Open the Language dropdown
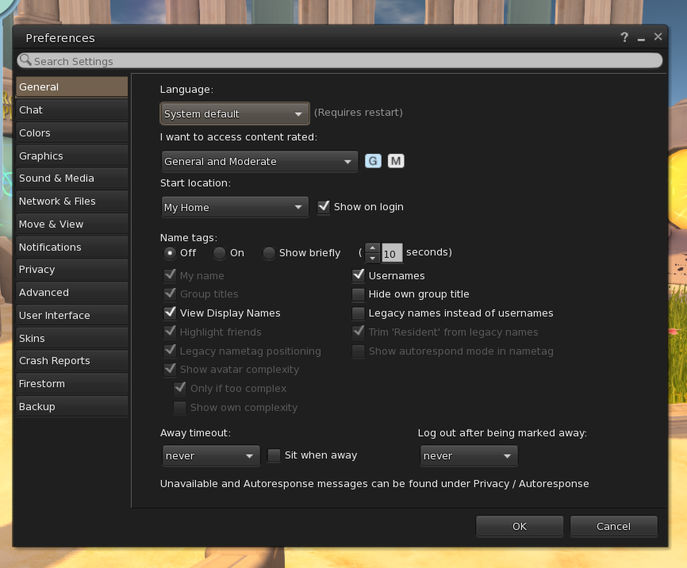The width and height of the screenshot is (687, 568). [x=234, y=113]
